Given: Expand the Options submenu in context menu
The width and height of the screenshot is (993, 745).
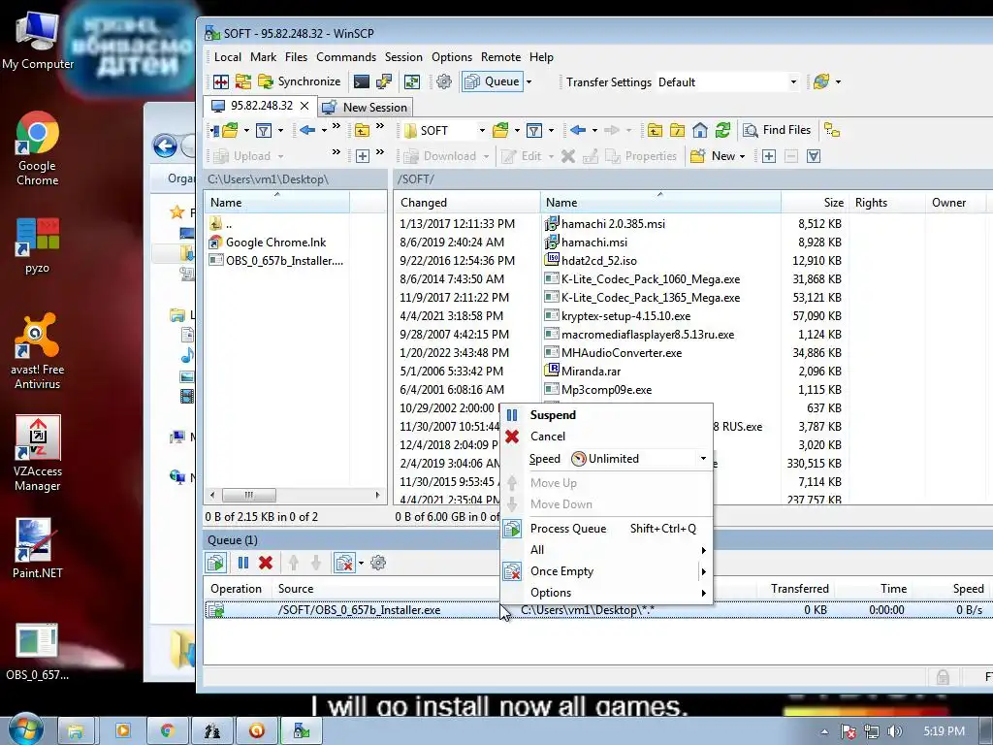Looking at the screenshot, I should coord(607,593).
